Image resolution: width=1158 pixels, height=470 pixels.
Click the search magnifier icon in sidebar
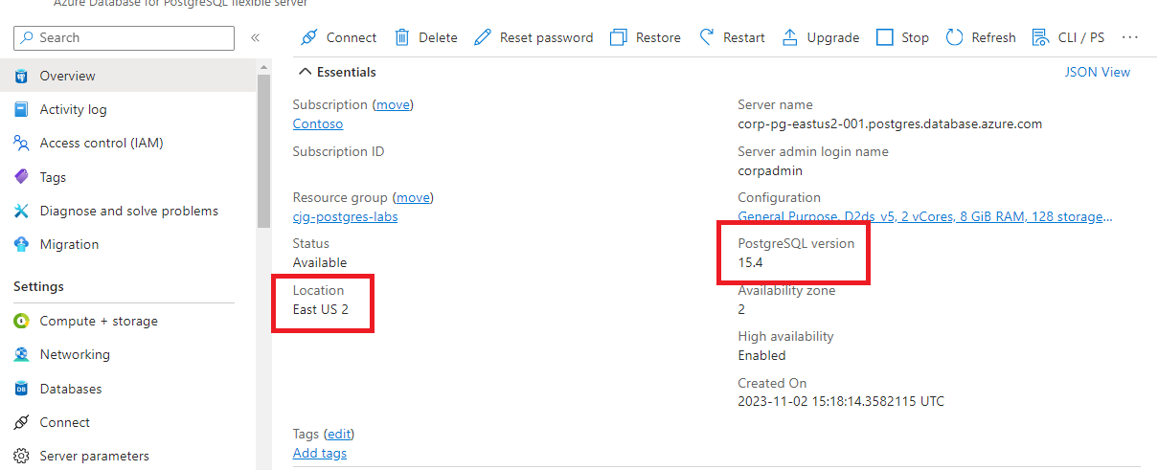click(x=27, y=37)
